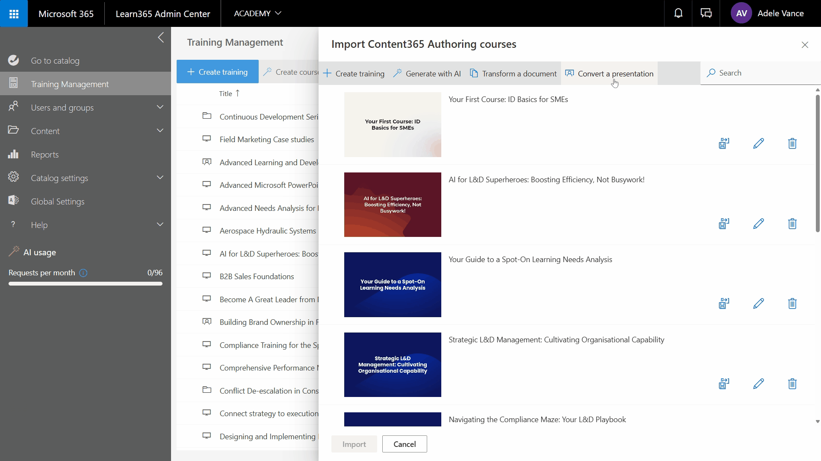Collapse the sidebar with the back chevron

[x=161, y=38]
